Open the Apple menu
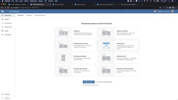 [x=3, y=1]
